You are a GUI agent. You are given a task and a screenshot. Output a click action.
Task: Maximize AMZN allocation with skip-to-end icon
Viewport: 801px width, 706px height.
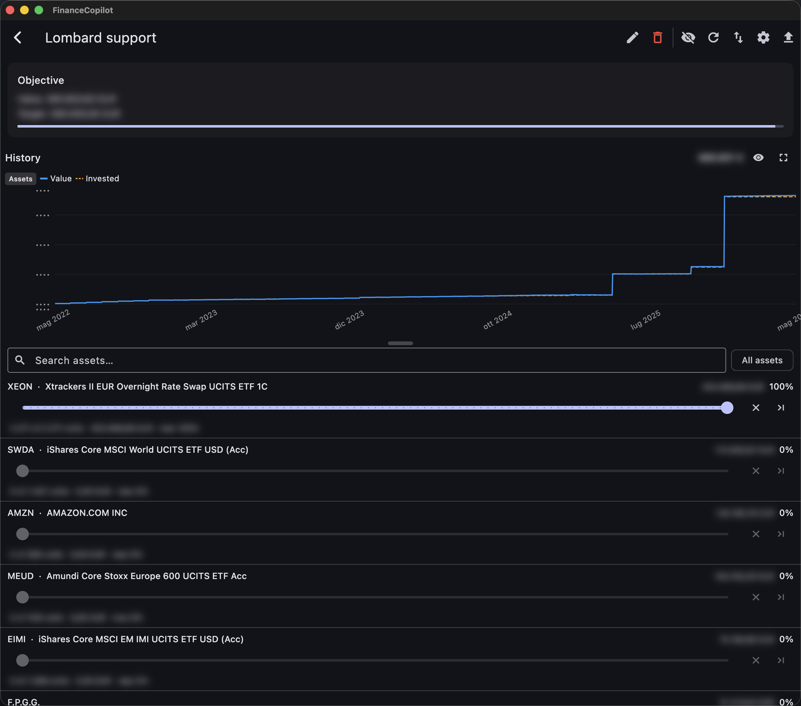point(781,534)
